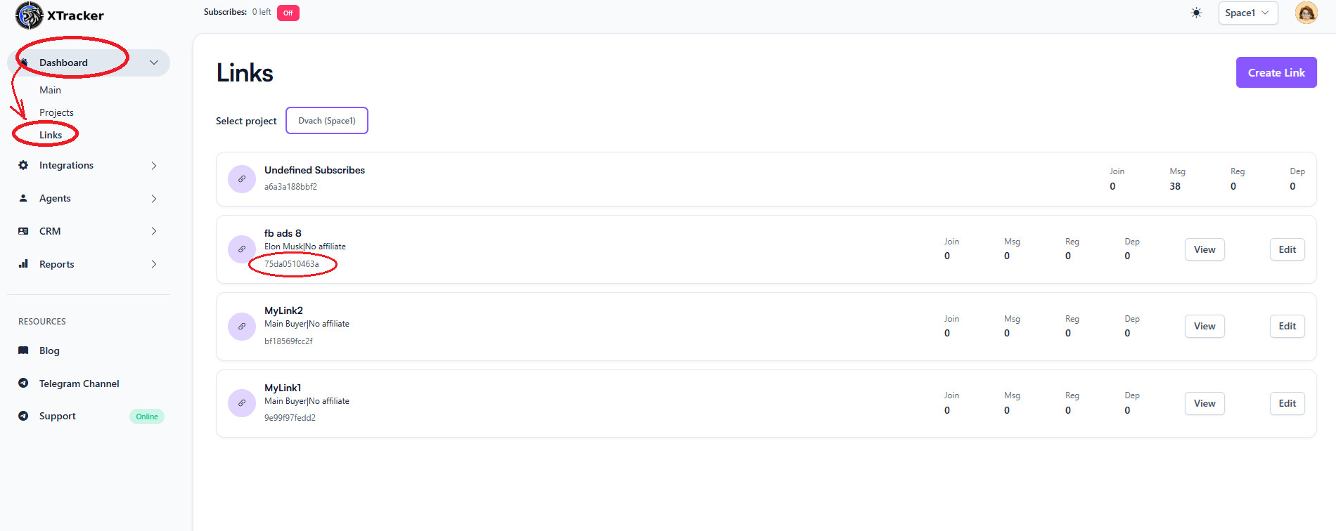
Task: Expand the Agents menu arrow
Action: [154, 199]
